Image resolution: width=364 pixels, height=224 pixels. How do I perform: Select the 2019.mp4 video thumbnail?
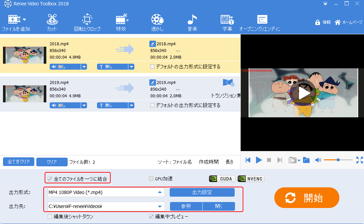pyautogui.click(x=25, y=94)
